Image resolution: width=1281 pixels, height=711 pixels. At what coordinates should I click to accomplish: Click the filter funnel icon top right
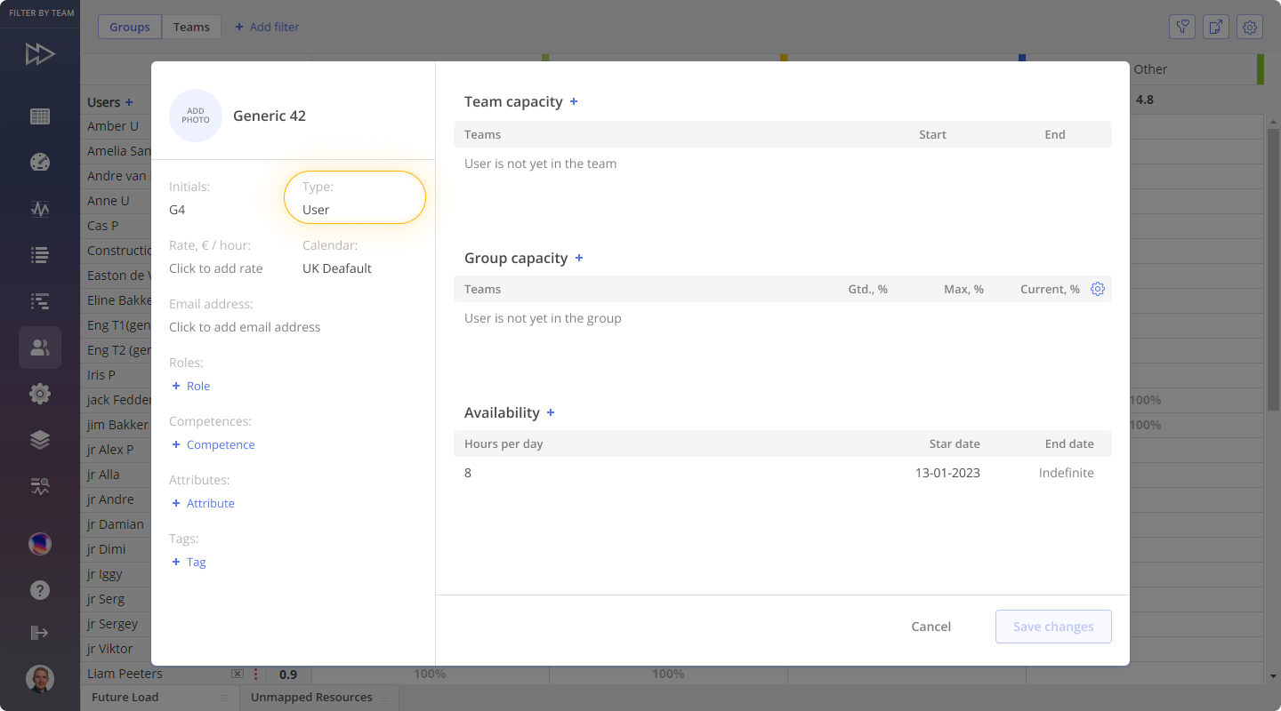pos(1182,27)
